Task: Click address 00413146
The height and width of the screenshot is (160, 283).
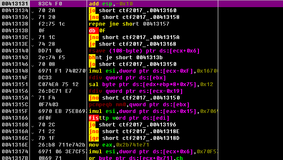Action: pos(15,64)
